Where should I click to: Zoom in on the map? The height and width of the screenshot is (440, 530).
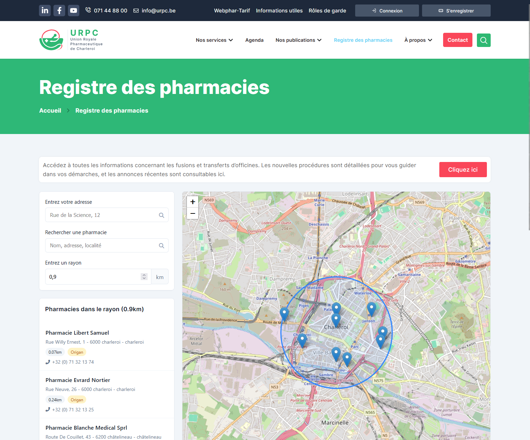tap(193, 202)
